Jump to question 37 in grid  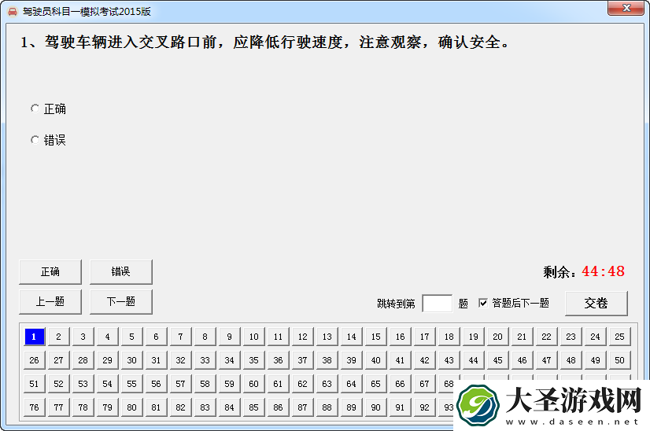tap(303, 360)
